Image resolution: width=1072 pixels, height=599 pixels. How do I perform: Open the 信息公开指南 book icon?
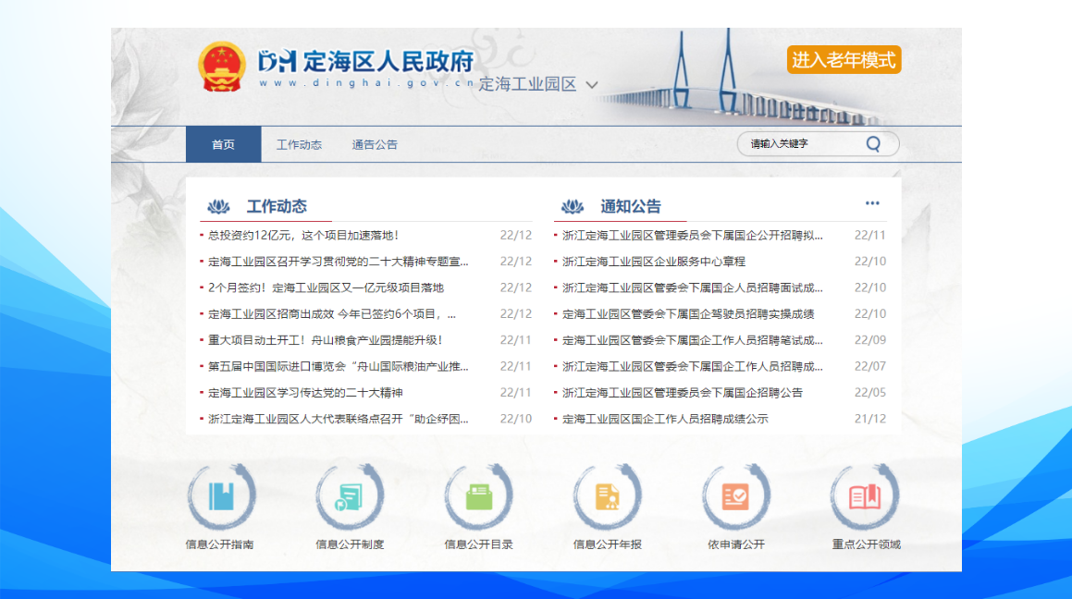pos(221,497)
